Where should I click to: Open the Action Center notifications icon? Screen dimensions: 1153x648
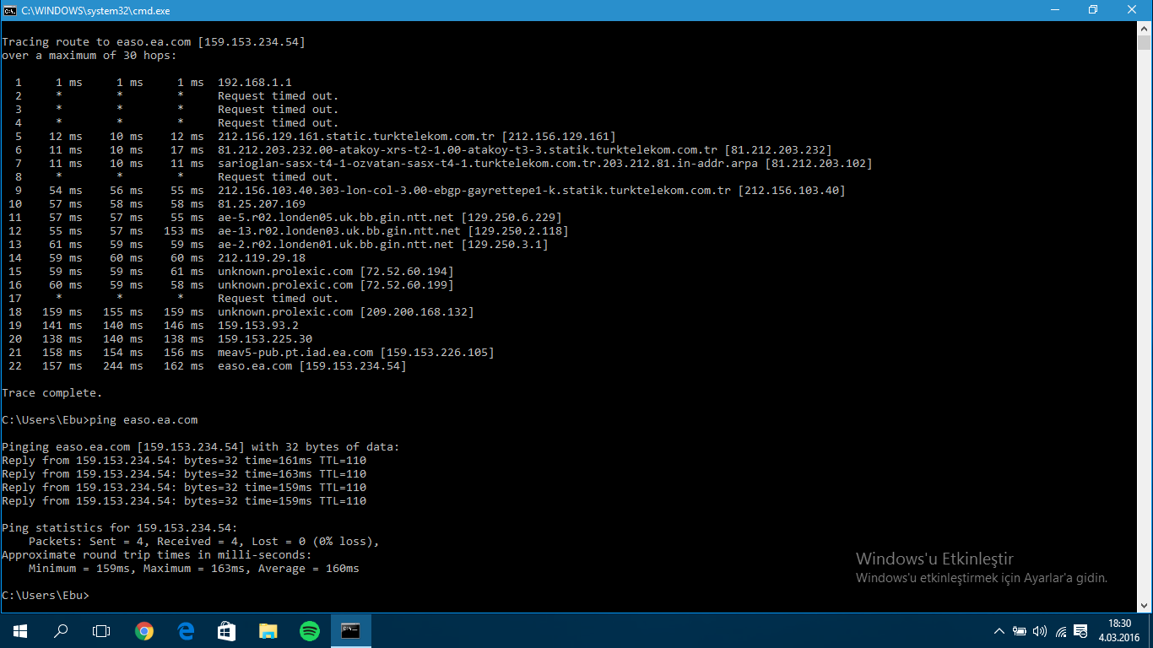1080,631
